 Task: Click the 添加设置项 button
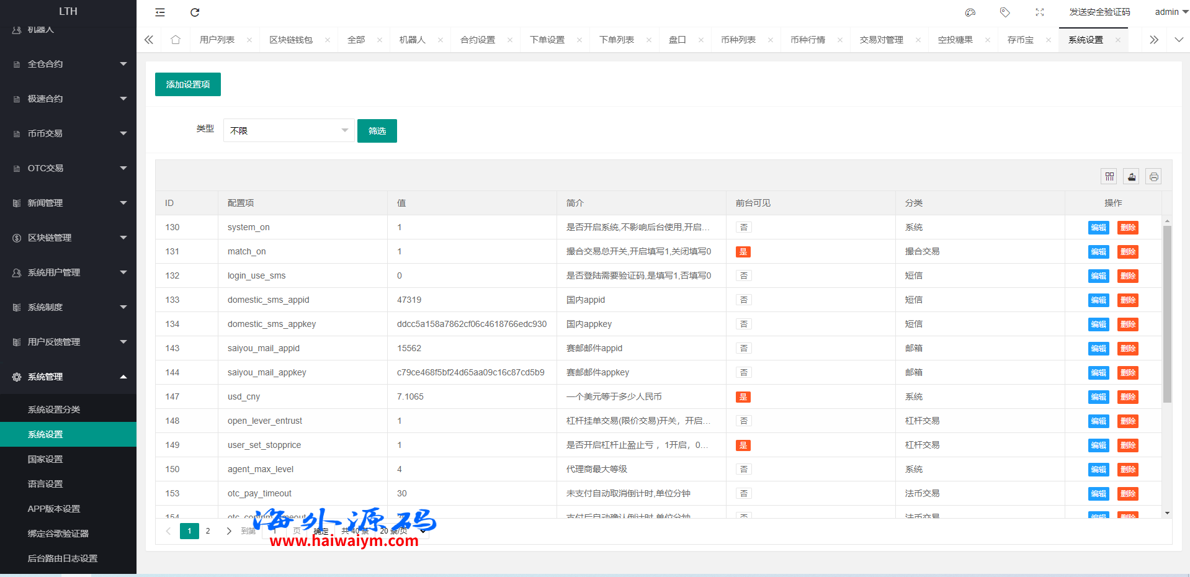[x=188, y=84]
